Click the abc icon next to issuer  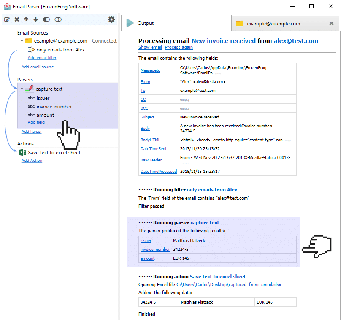[x=31, y=98]
